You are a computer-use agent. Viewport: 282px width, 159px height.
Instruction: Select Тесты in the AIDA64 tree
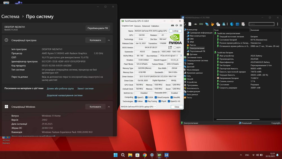click(x=189, y=98)
